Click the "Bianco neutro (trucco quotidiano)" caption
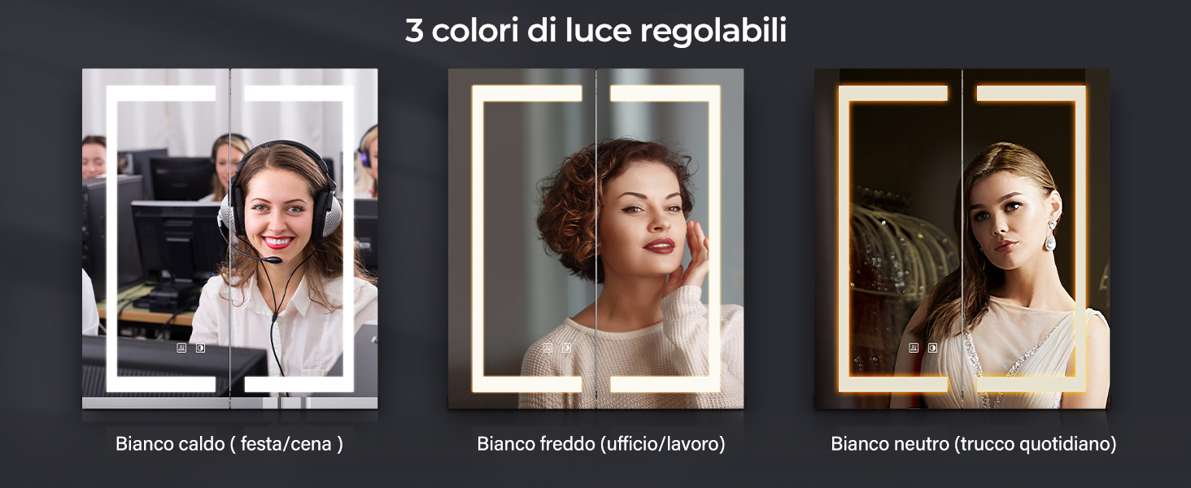This screenshot has width=1191, height=488. [x=974, y=444]
